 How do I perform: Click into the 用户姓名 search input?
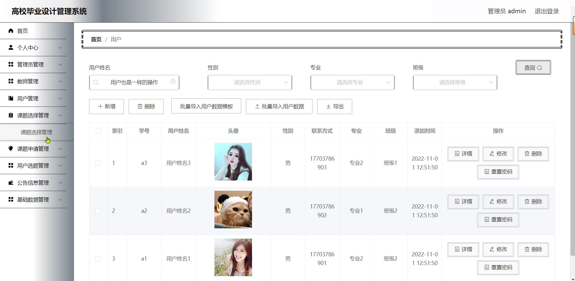(x=134, y=82)
